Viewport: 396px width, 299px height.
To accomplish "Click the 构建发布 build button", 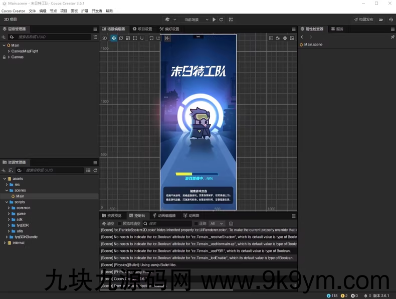I will [364, 19].
